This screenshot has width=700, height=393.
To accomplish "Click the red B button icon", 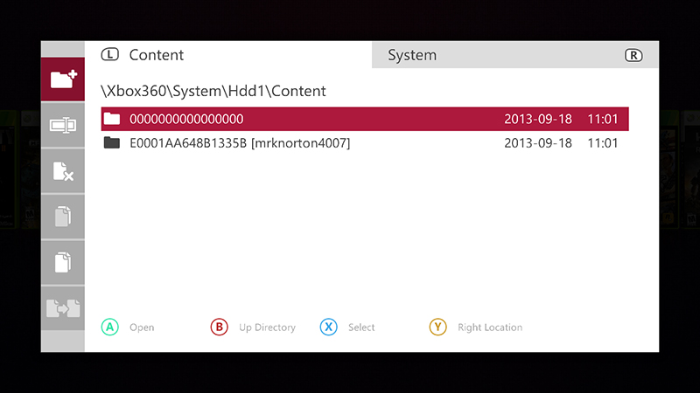I will [x=220, y=327].
